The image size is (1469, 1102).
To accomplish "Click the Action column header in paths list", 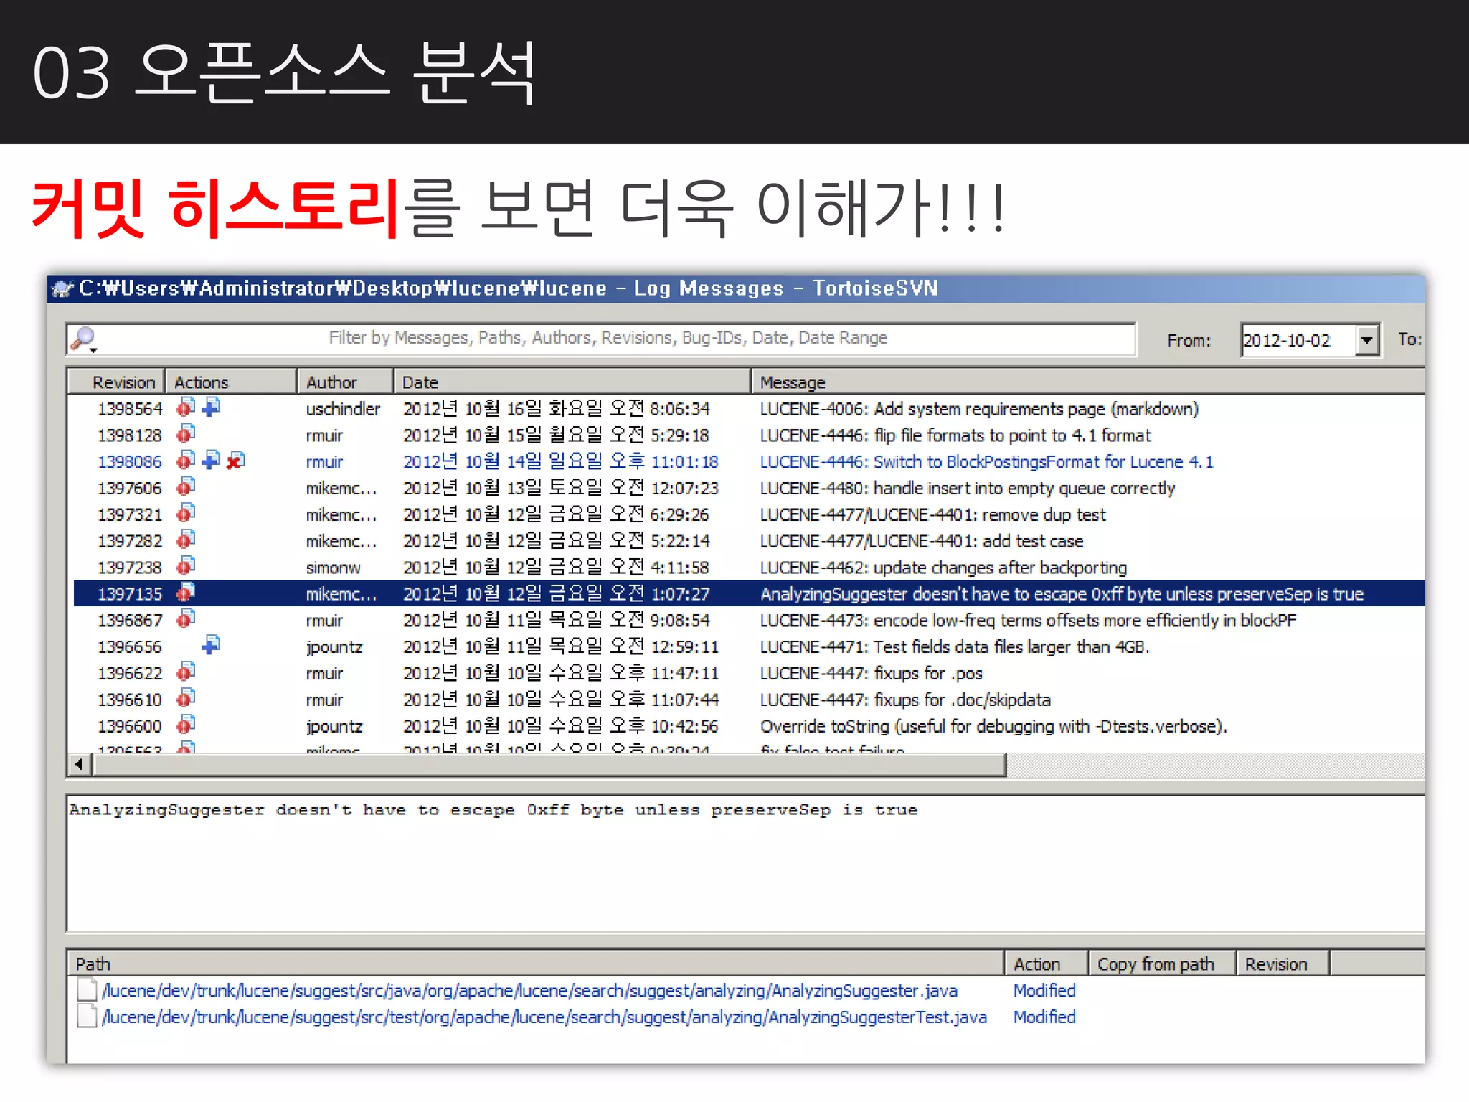I will click(x=1046, y=964).
